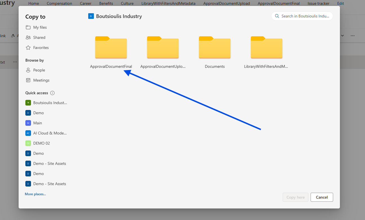
Task: Open Favorites in the sidebar
Action: [x=41, y=48]
